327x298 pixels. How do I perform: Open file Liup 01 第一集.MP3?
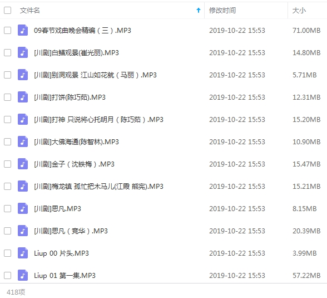pyautogui.click(x=65, y=276)
